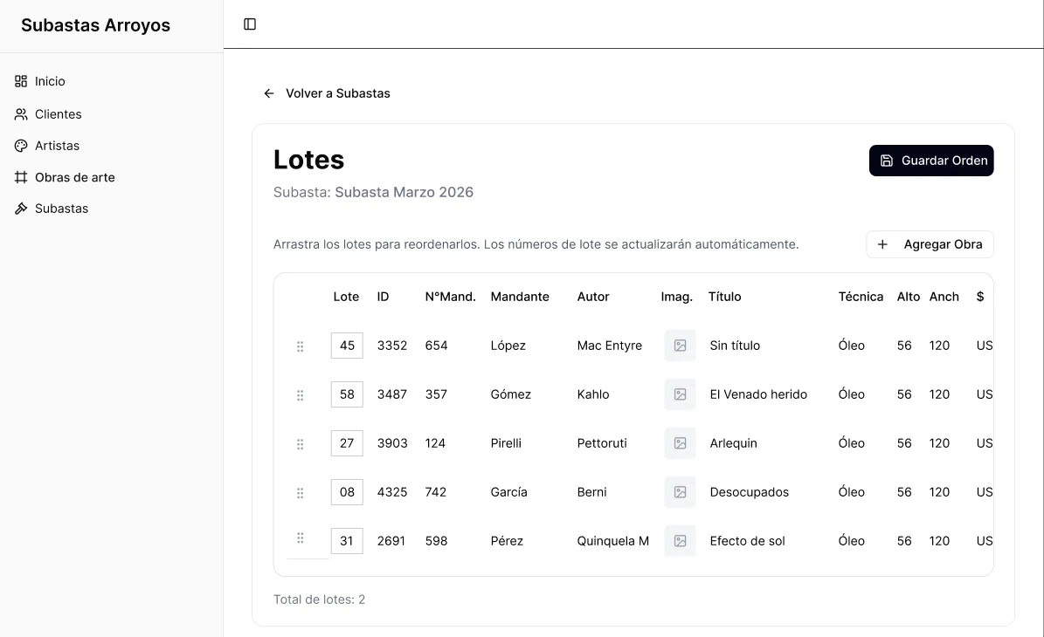This screenshot has width=1044, height=637.
Task: Grab the drag handle of the García row
Action: tap(301, 493)
